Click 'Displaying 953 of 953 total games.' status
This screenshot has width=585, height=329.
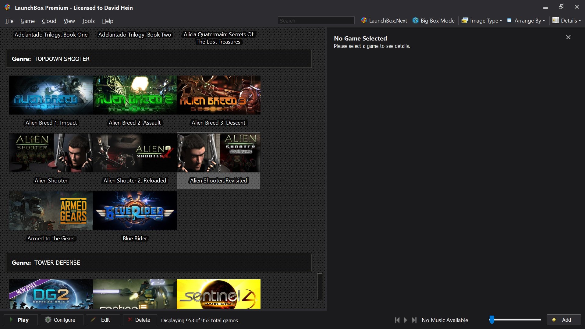[200, 320]
